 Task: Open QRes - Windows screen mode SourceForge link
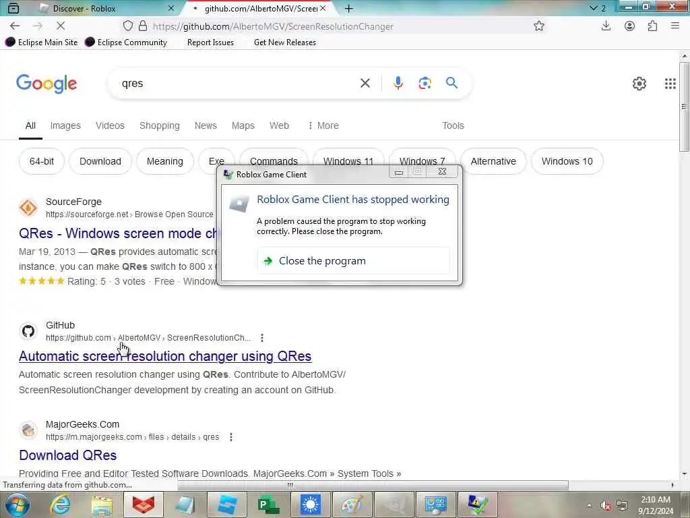(117, 233)
